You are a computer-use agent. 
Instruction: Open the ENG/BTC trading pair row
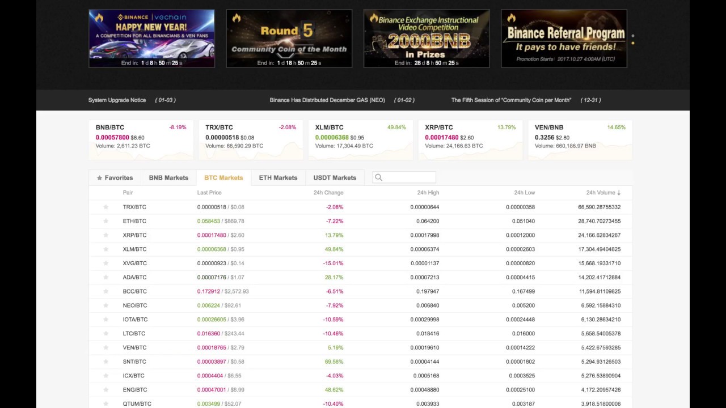pyautogui.click(x=360, y=390)
